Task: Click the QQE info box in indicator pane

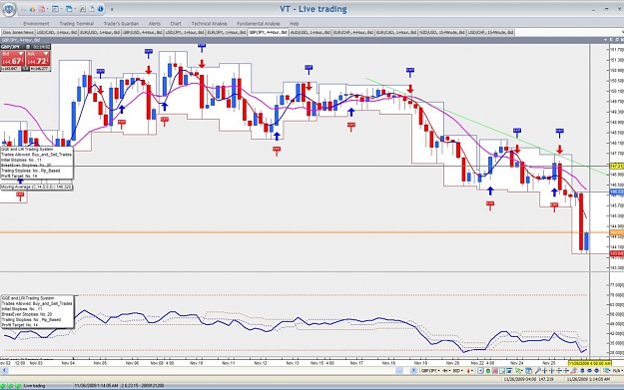Action: 37,311
